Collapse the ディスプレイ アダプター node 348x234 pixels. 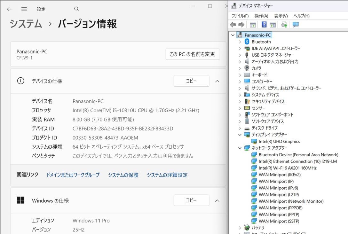[240, 135]
